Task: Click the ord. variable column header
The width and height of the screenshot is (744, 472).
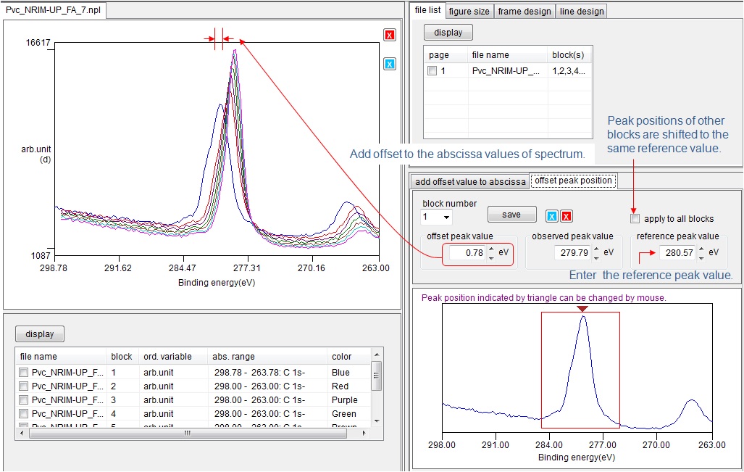Action: pyautogui.click(x=173, y=357)
